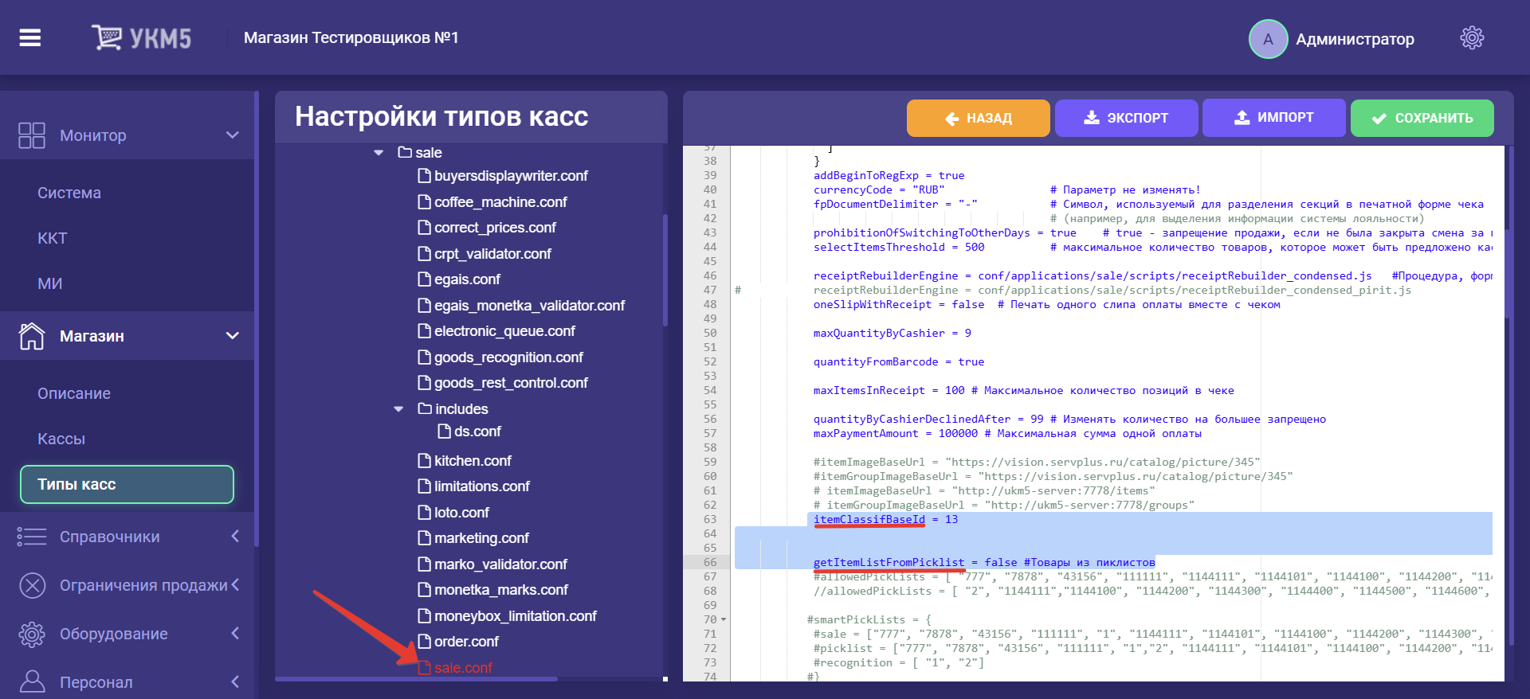Open the Кассы menu item
Viewport: 1530px width, 699px height.
pos(61,439)
